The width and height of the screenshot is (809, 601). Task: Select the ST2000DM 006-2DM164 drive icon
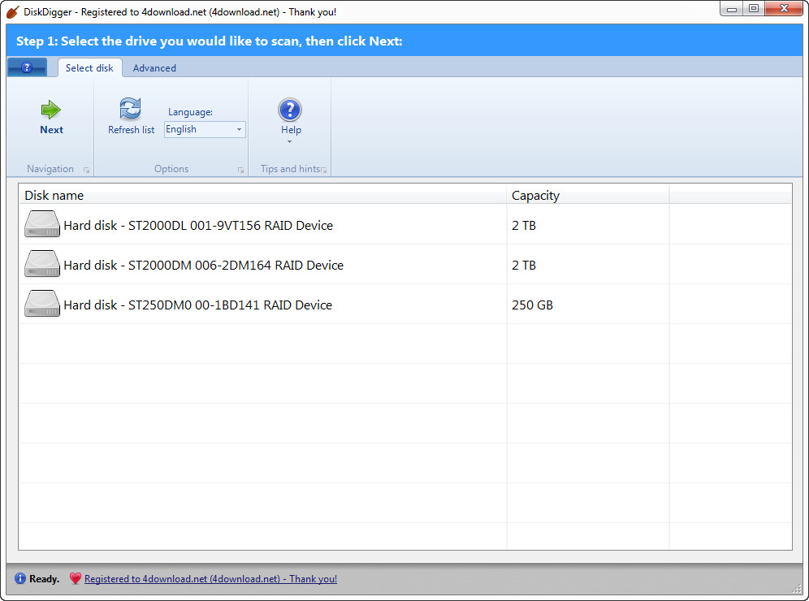(42, 264)
